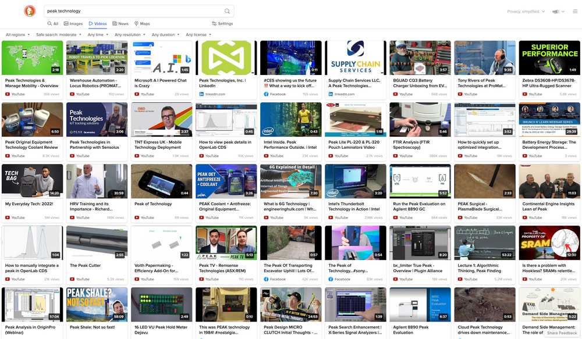
Task: Open the Safe search: moderate dropdown
Action: (x=58, y=35)
